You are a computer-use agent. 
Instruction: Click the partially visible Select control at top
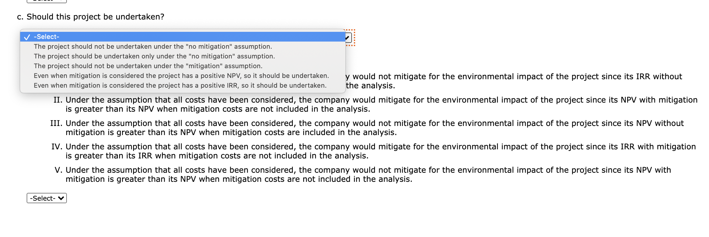[x=47, y=1]
